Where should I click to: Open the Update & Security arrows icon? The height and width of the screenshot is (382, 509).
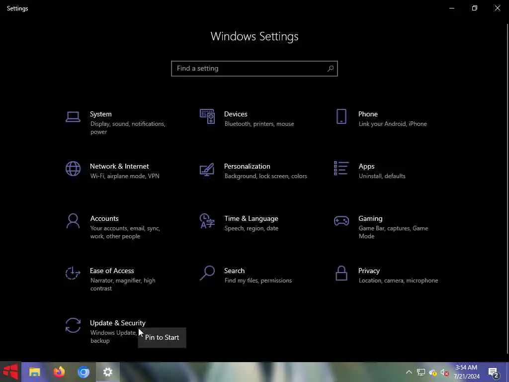pyautogui.click(x=73, y=325)
